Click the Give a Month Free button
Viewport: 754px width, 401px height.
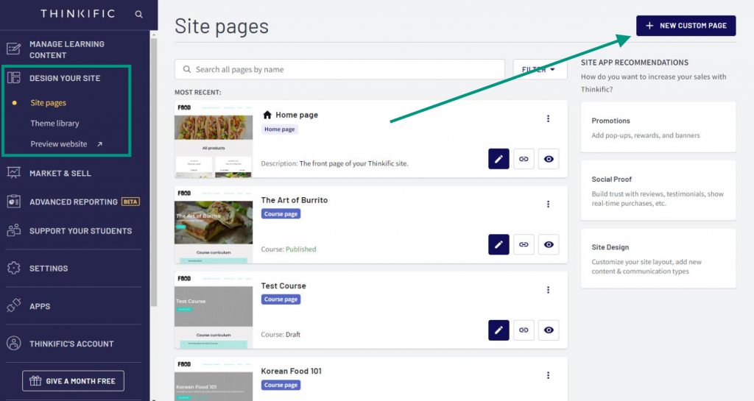point(74,381)
